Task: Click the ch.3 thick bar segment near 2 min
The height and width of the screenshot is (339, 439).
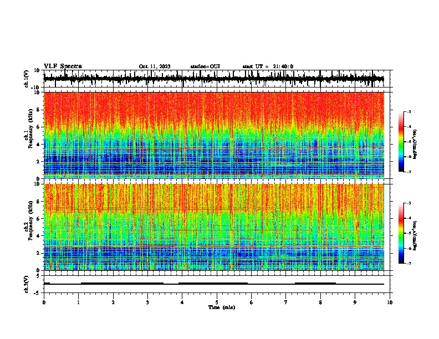Action: [122, 284]
